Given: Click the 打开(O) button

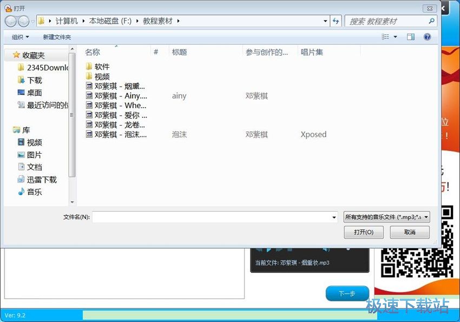Looking at the screenshot, I should tap(364, 232).
